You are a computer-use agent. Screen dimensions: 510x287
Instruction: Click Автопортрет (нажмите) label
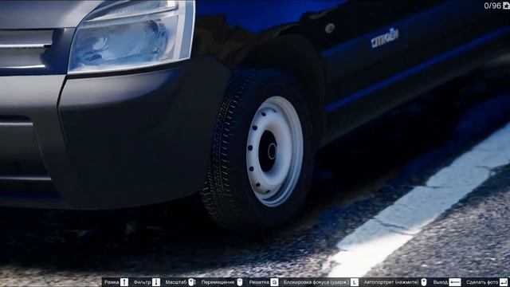pos(391,282)
